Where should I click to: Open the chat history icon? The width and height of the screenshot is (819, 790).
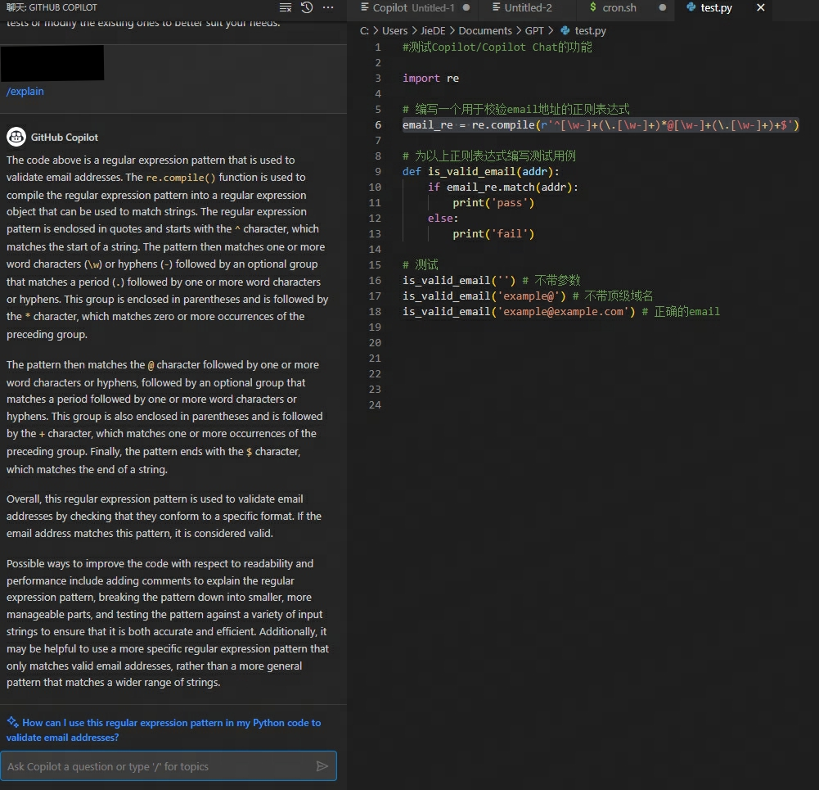point(306,7)
